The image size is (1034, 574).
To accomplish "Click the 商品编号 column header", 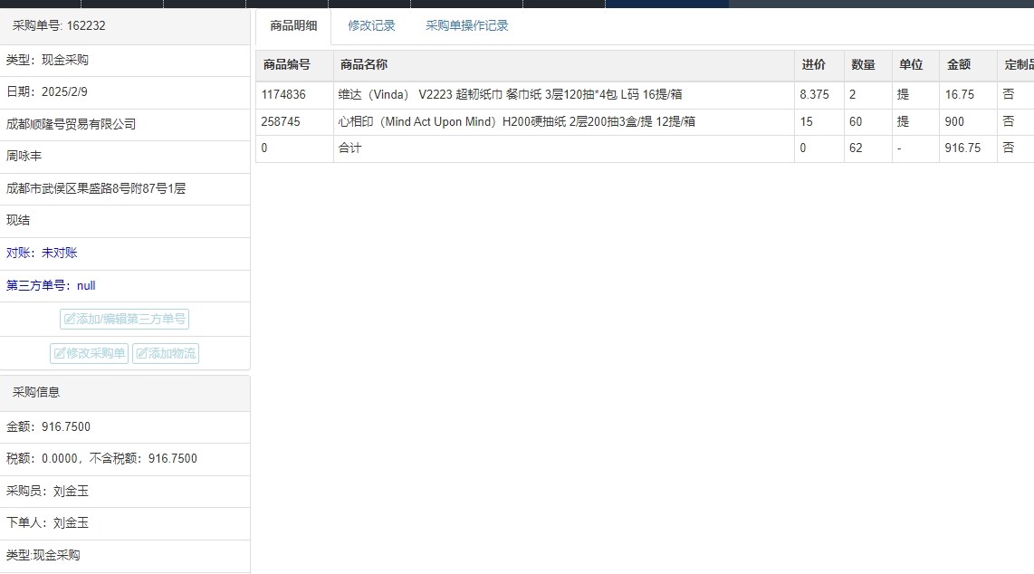I will tap(294, 65).
